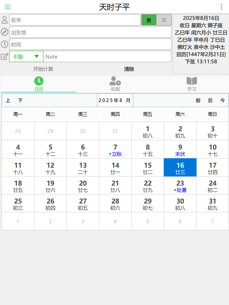The image size is (229, 305).
Task: Select August 7 立秋 on calendar
Action: tap(115, 149)
